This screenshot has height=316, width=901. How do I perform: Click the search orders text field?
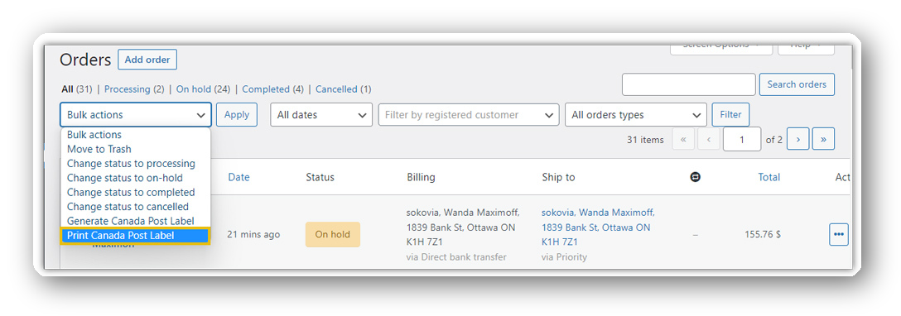[688, 84]
